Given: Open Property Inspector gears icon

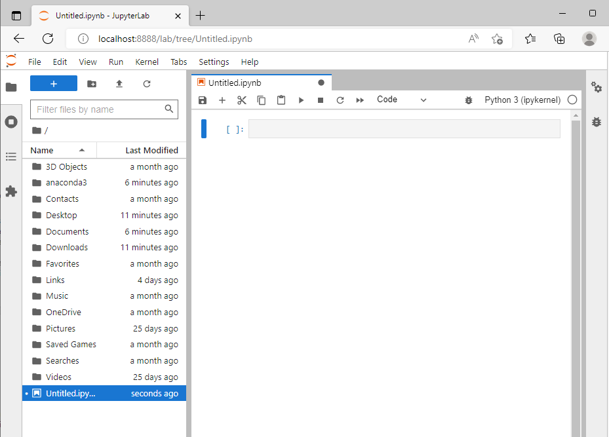Looking at the screenshot, I should pos(597,87).
